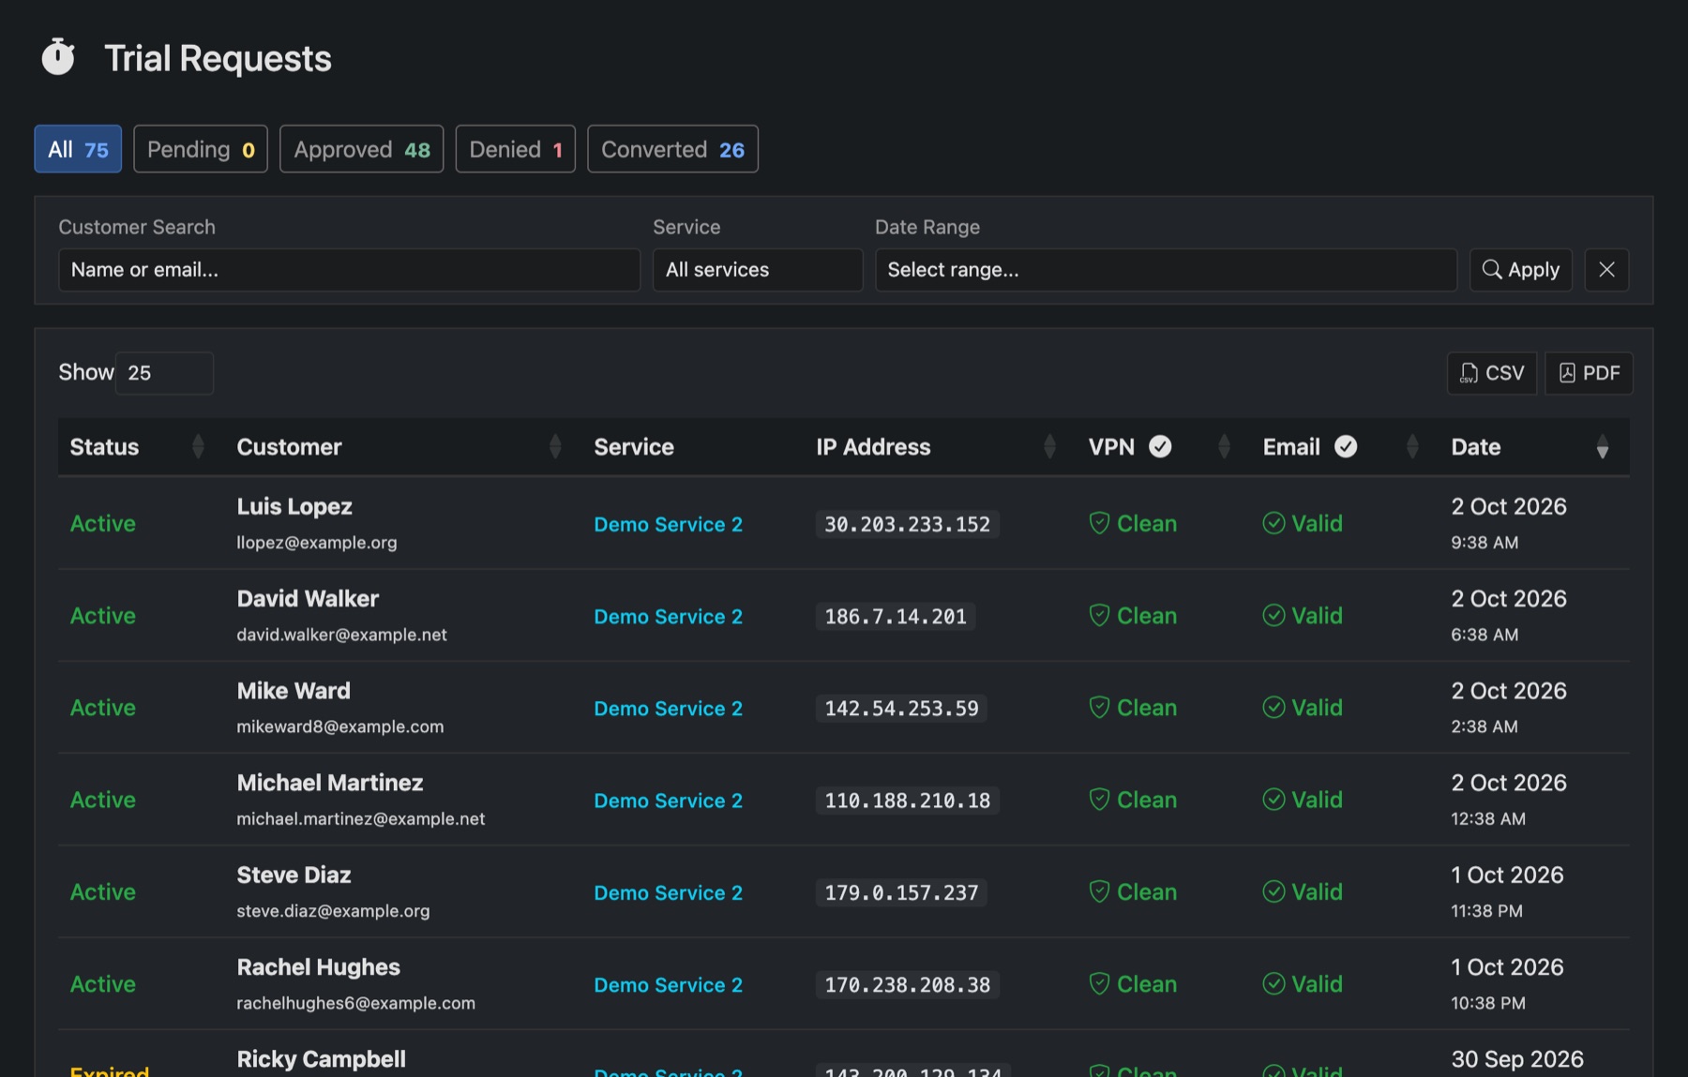1688x1077 pixels.
Task: Click the shield icon in Rachel Hughes's row
Action: coord(1099,983)
